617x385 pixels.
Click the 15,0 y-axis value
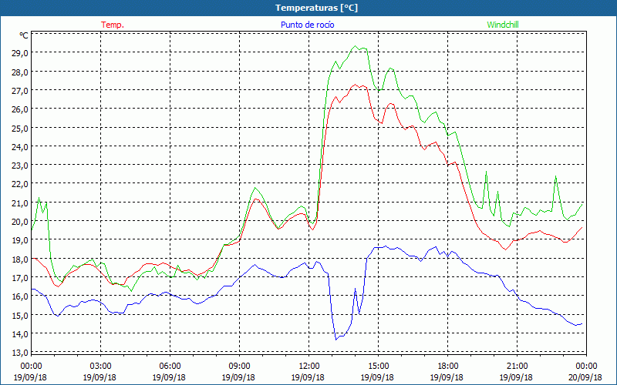click(20, 316)
